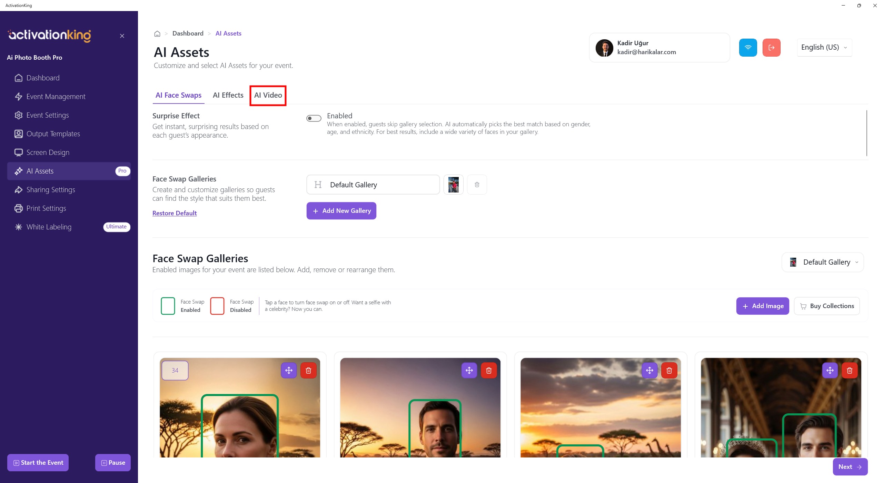Click move icon on first gallery image

(x=289, y=370)
